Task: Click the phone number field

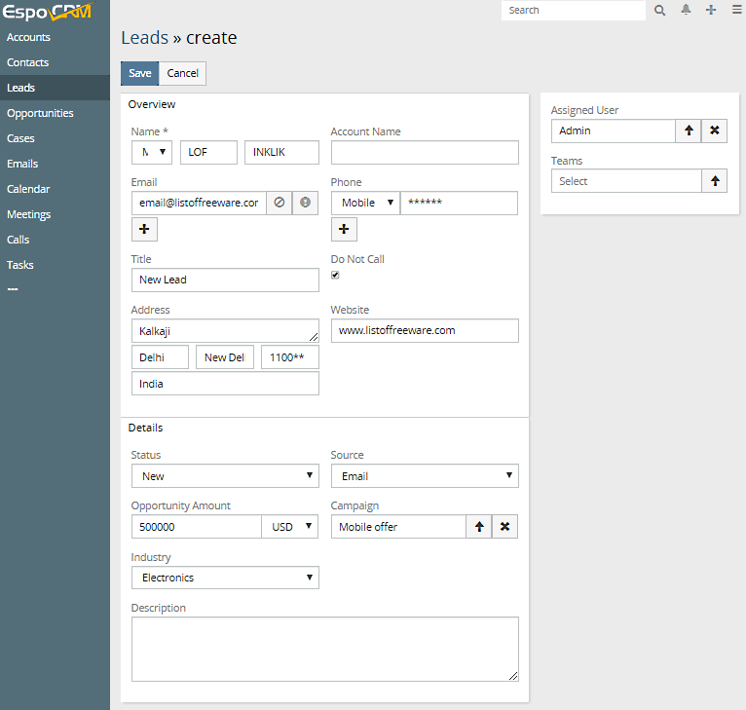Action: coord(459,203)
